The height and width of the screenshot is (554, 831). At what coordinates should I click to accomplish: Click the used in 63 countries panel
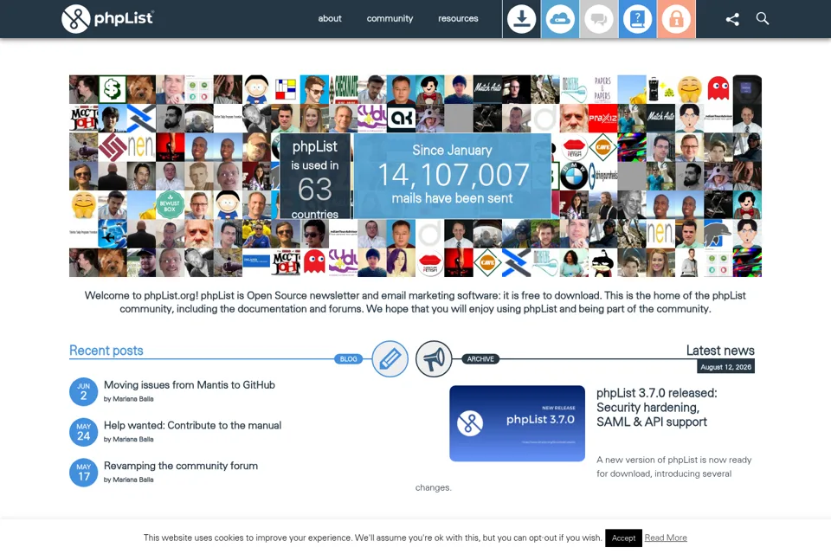(x=315, y=177)
